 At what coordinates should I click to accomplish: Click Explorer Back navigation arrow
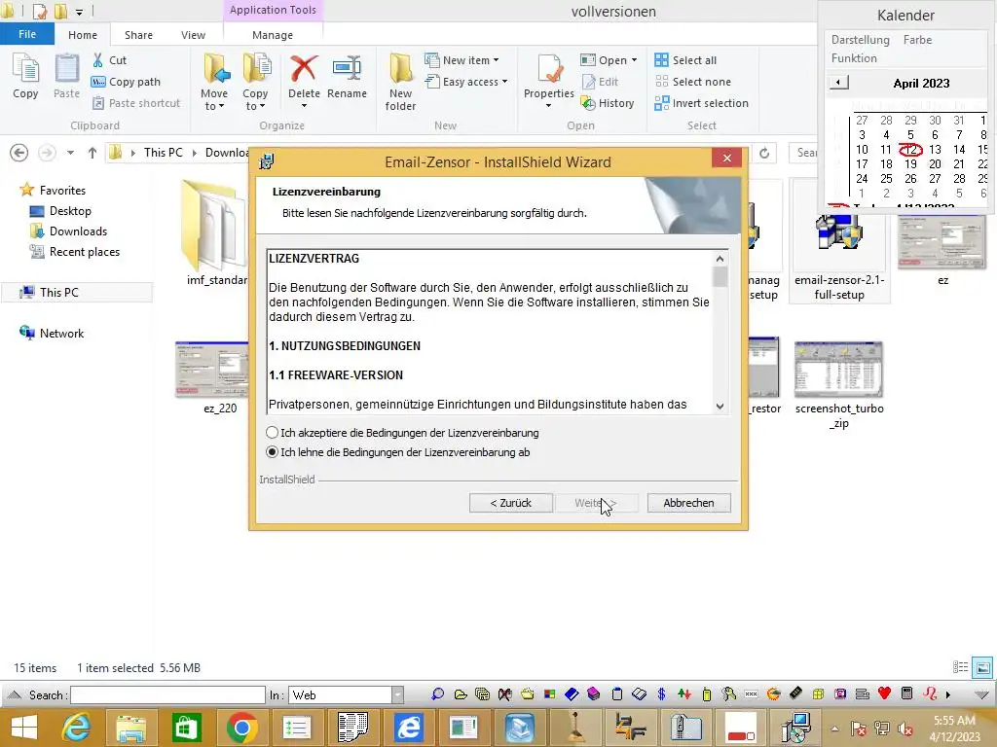19,153
